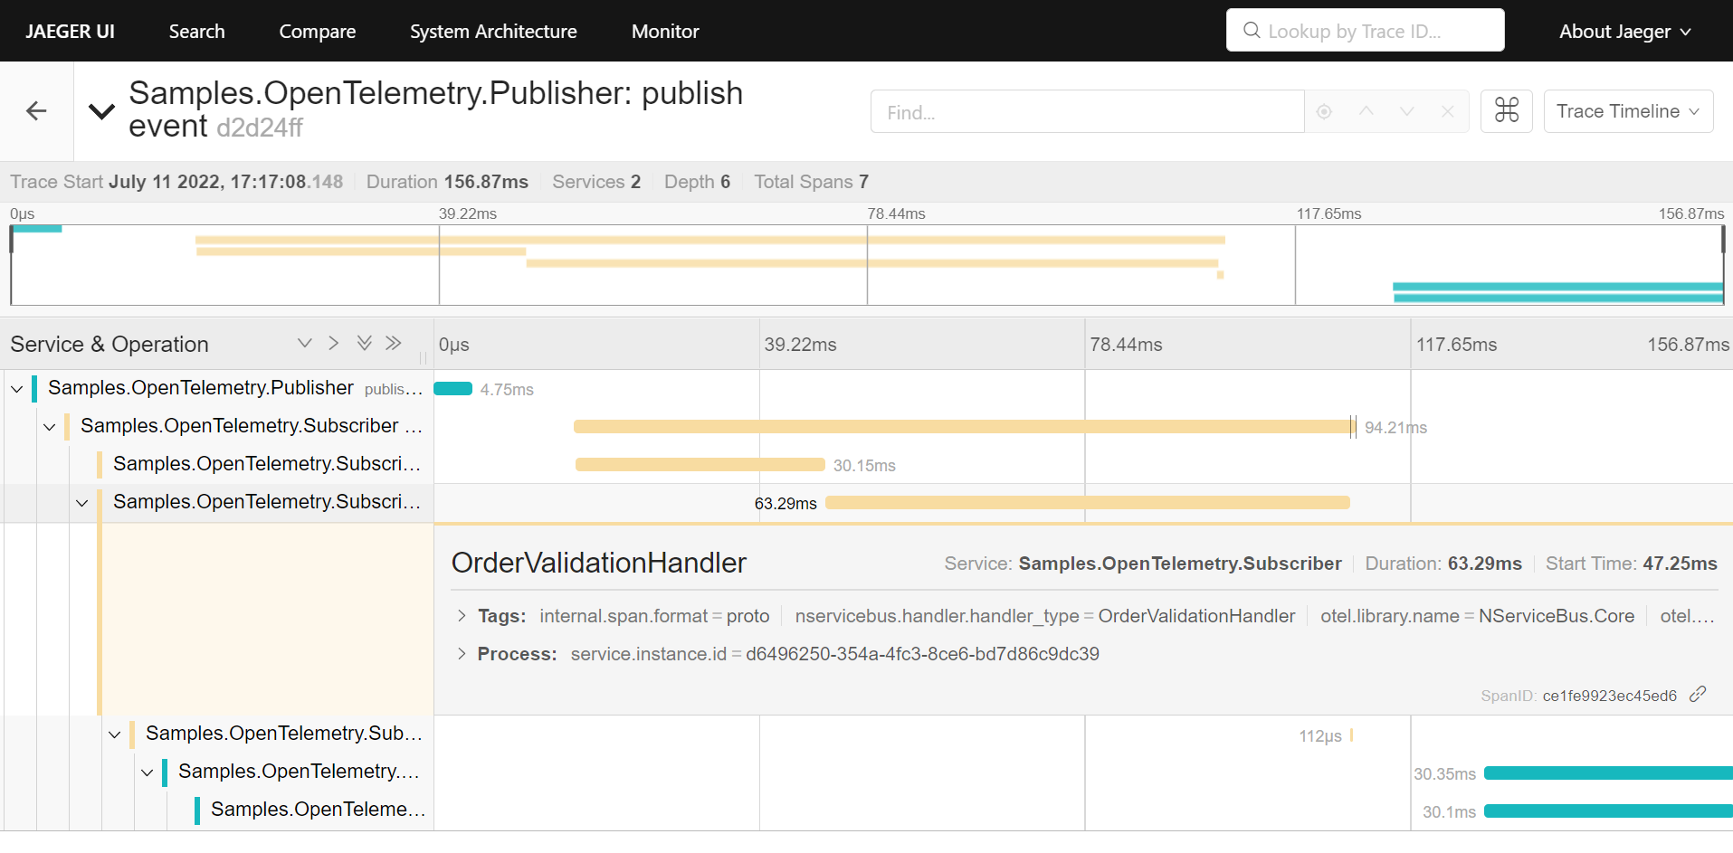Viewport: 1733px width, 853px height.
Task: Click the Depth 6 label
Action: pyautogui.click(x=697, y=182)
